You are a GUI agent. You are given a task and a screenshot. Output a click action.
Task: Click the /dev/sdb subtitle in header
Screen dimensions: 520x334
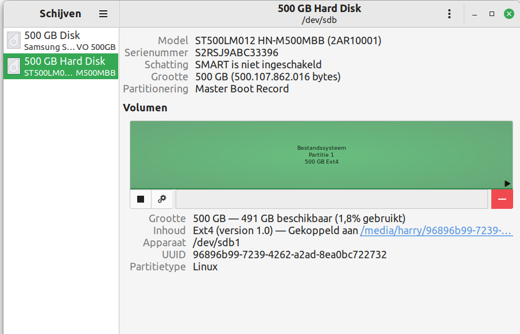319,20
